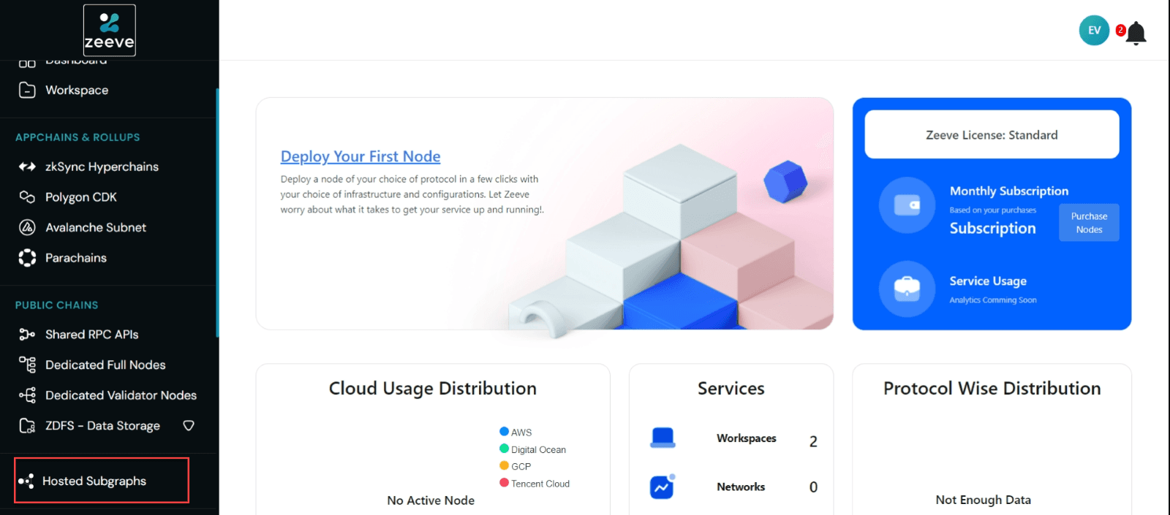Image resolution: width=1170 pixels, height=515 pixels.
Task: Click the Polygon CDK icon
Action: (27, 197)
